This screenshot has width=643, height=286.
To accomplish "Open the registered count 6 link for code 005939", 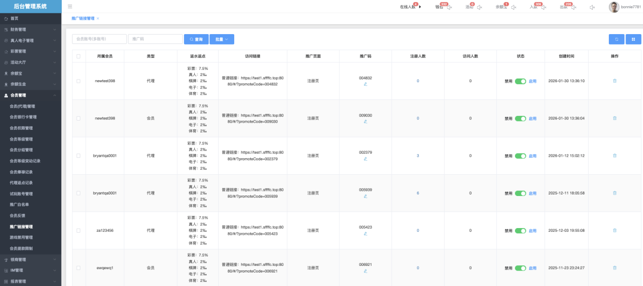I will pyautogui.click(x=418, y=193).
